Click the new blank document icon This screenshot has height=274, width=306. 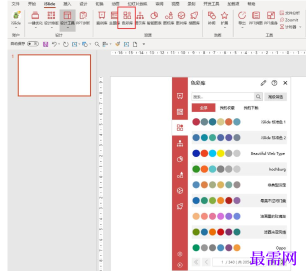[135, 44]
